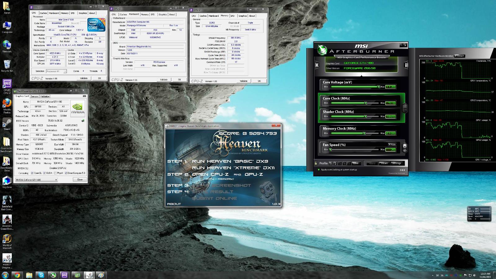Toggle the DirectCompute 5.0 checkbox
Image resolution: width=496 pixels, height=279 pixels.
[66, 173]
